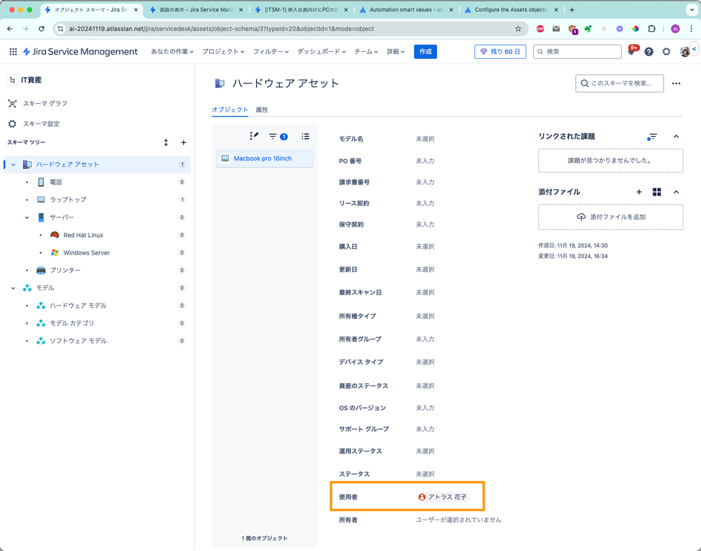The height and width of the screenshot is (551, 701).
Task: Switch object list to detail list view icon
Action: pos(305,136)
